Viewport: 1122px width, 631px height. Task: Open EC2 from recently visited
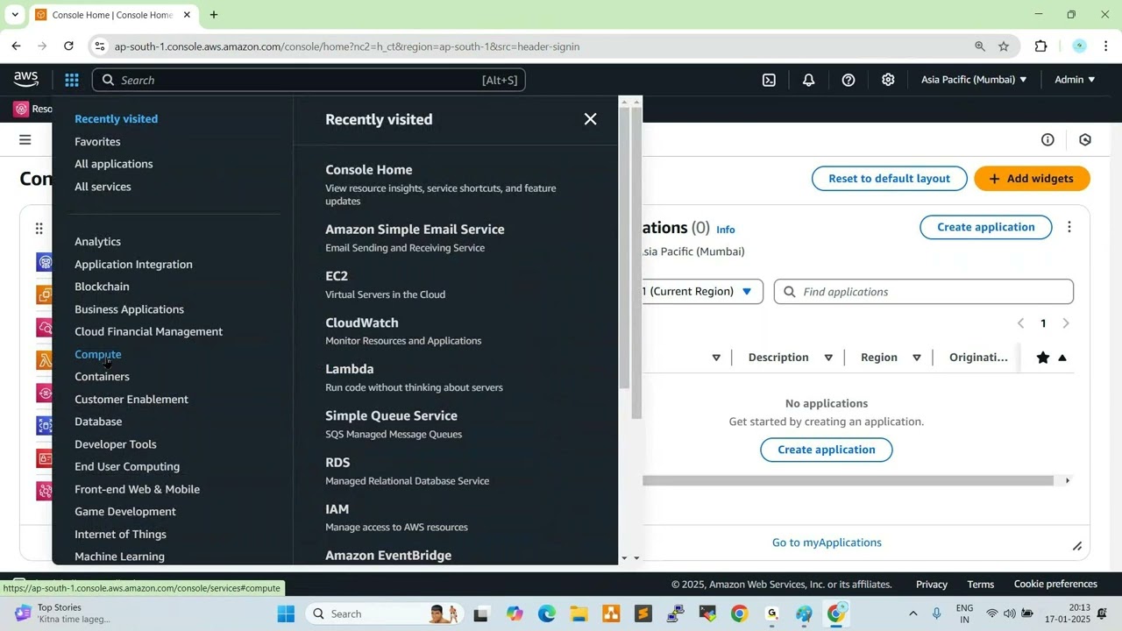click(x=337, y=276)
